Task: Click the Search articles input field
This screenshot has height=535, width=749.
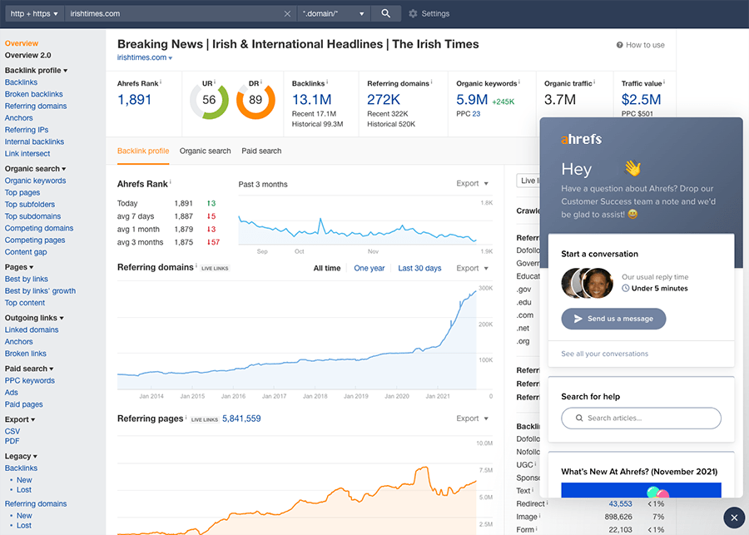Action: click(x=641, y=418)
